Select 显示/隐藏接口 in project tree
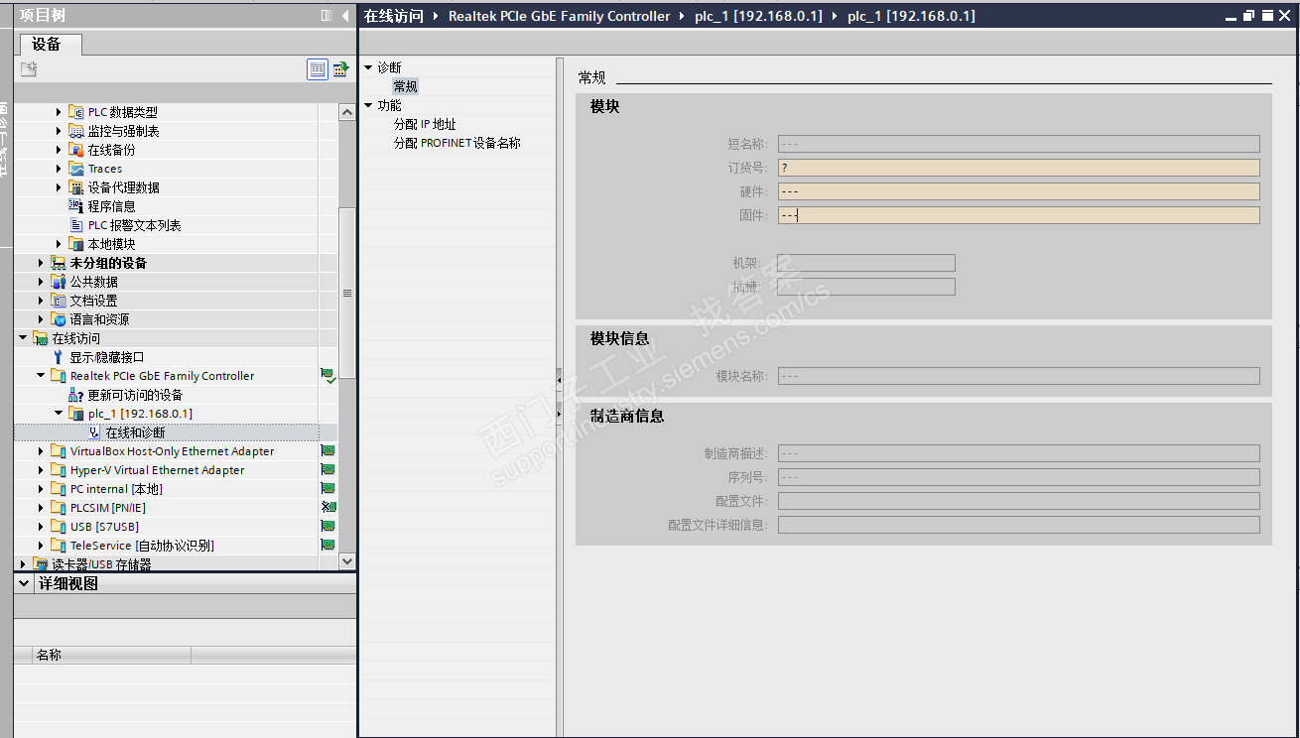 [x=107, y=357]
